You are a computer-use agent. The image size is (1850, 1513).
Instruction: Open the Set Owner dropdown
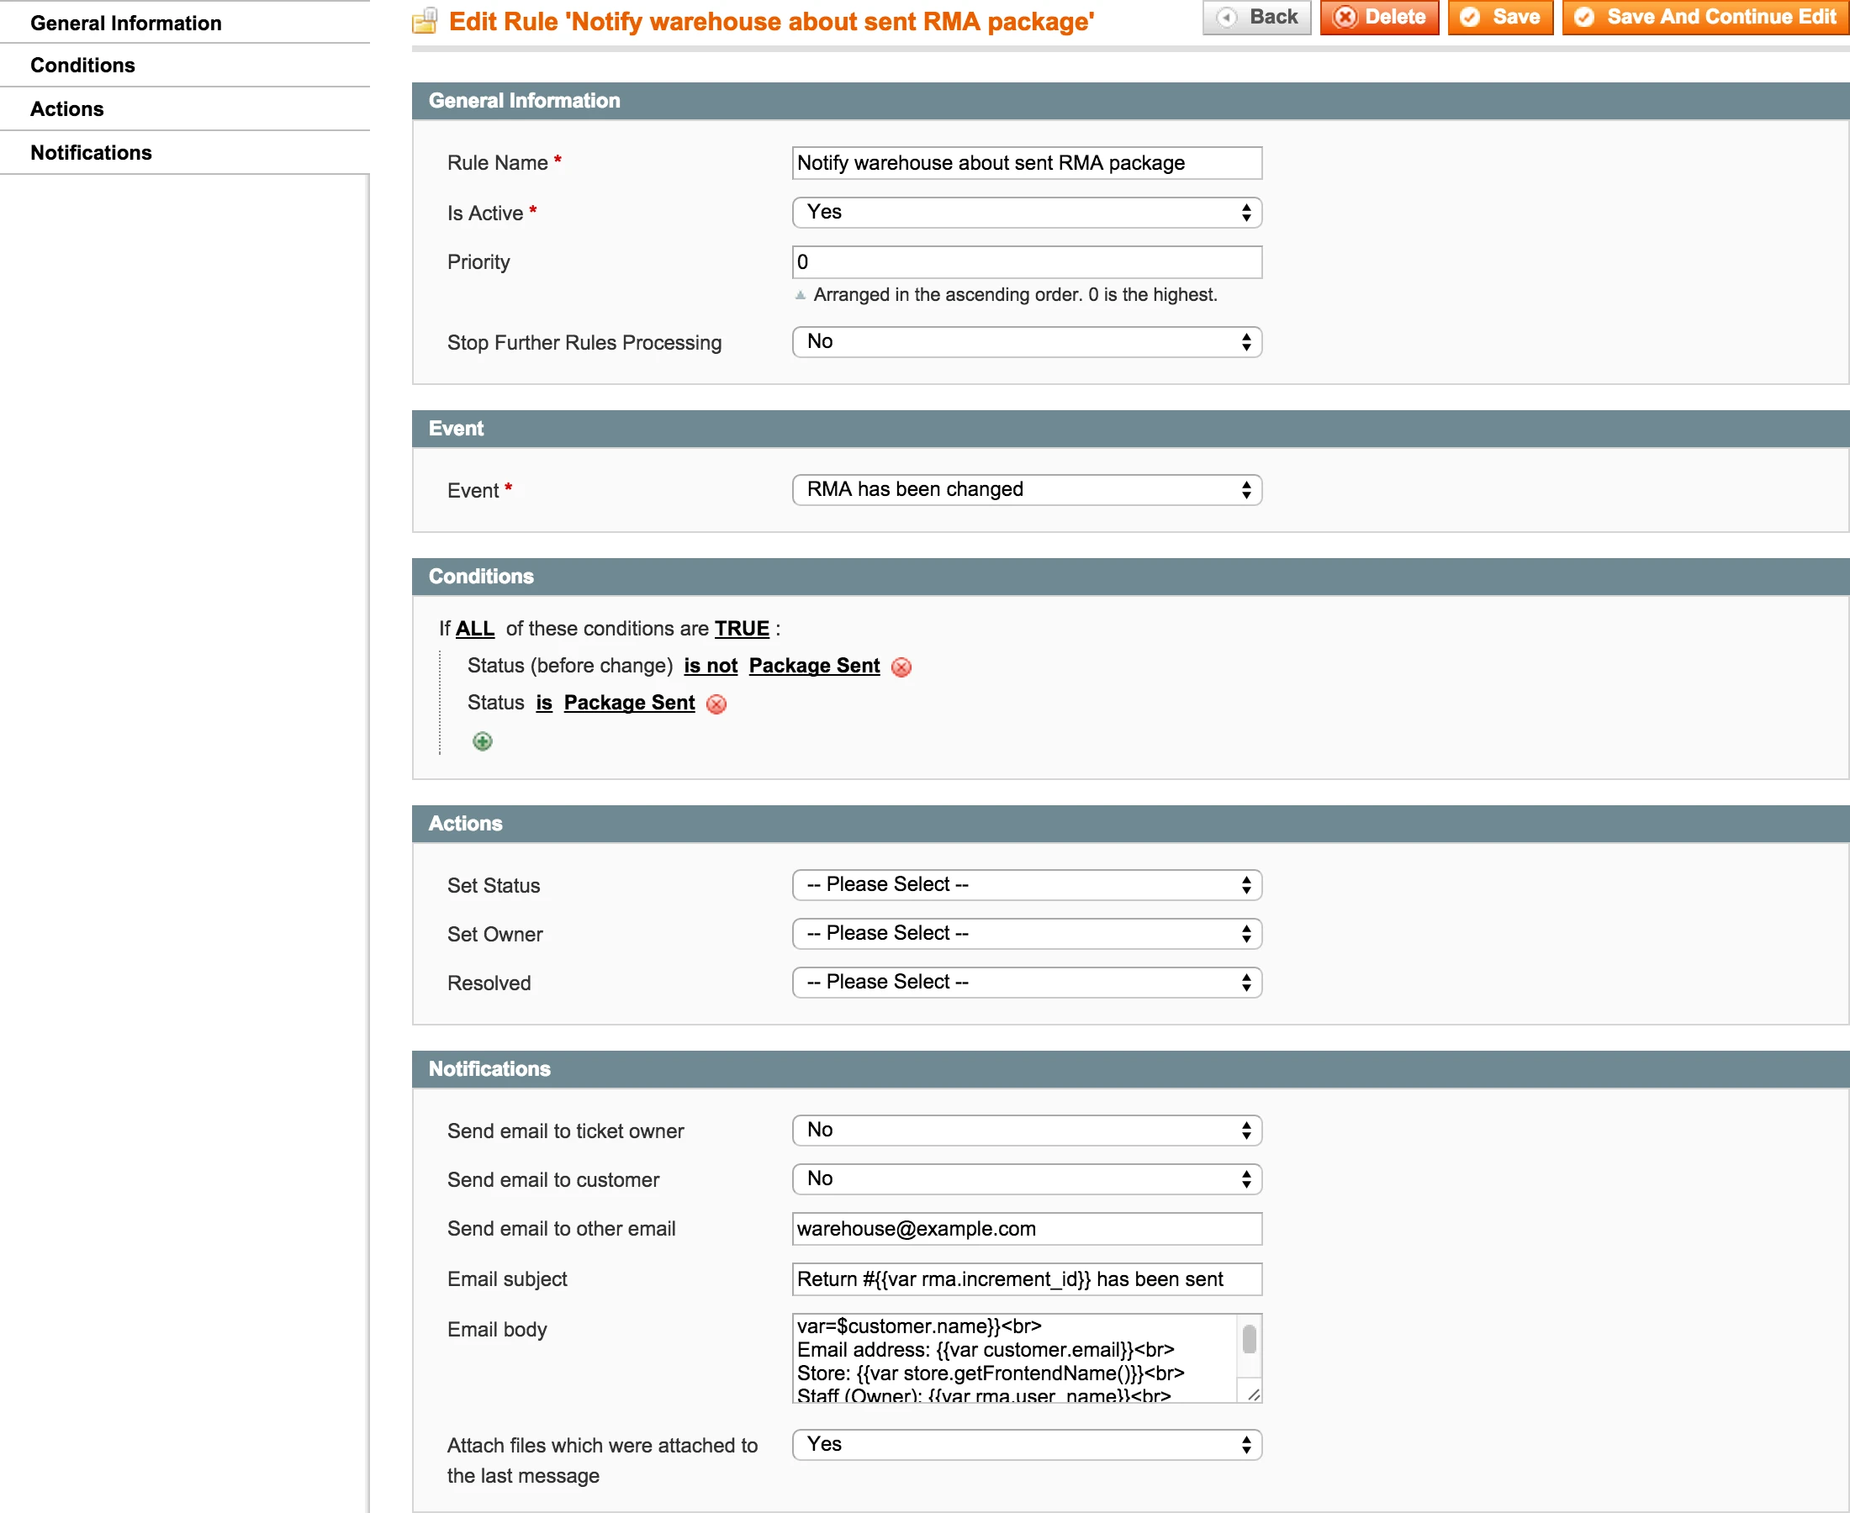pos(1026,933)
